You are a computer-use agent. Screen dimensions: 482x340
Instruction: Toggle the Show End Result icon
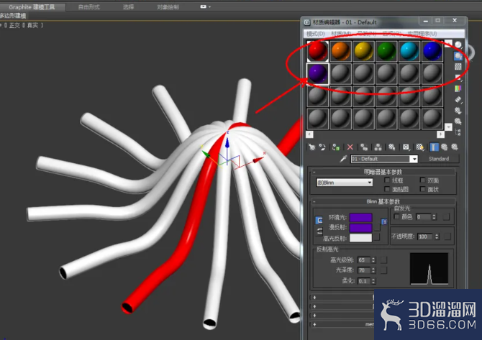[434, 147]
